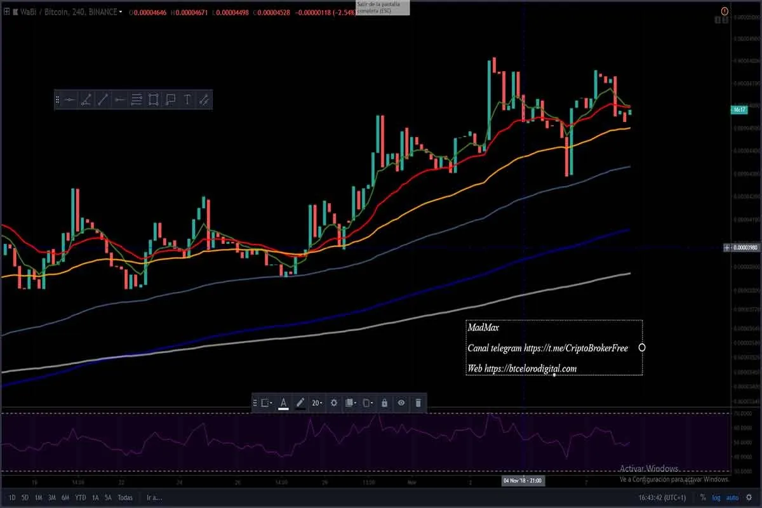Toggle the auto scale
Image resolution: width=762 pixels, height=508 pixels.
[732, 497]
